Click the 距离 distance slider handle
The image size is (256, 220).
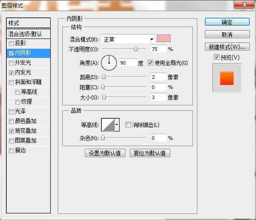pyautogui.click(x=104, y=77)
